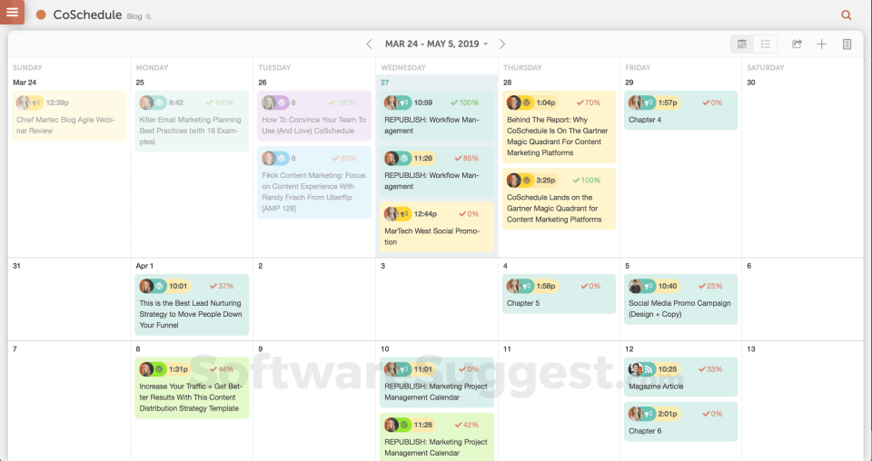Switch to calendar grid view

(742, 44)
